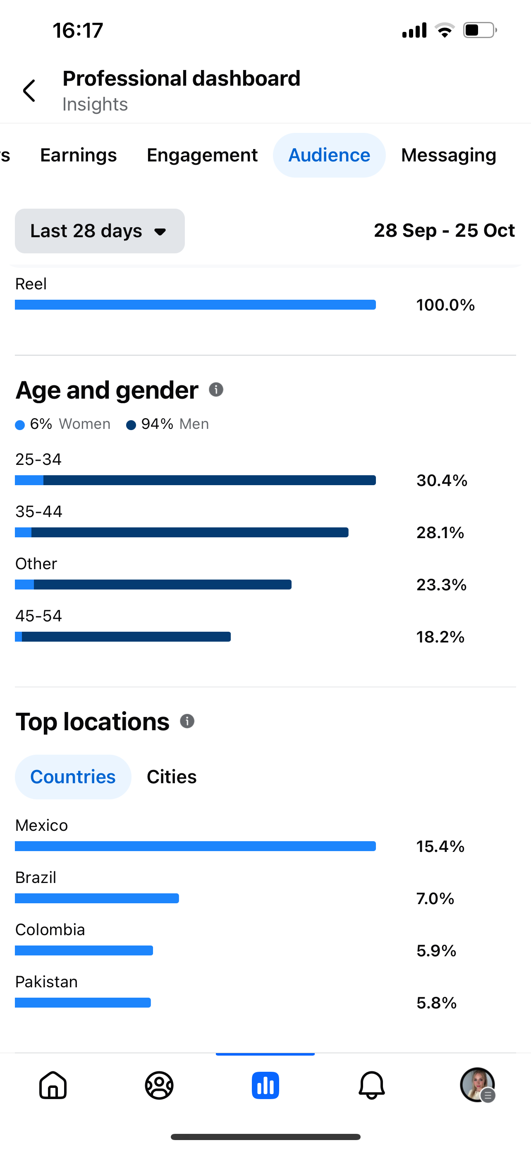Tap the Reel 100.0% bar
Viewport: 531px width, 1150px height.
tap(195, 305)
